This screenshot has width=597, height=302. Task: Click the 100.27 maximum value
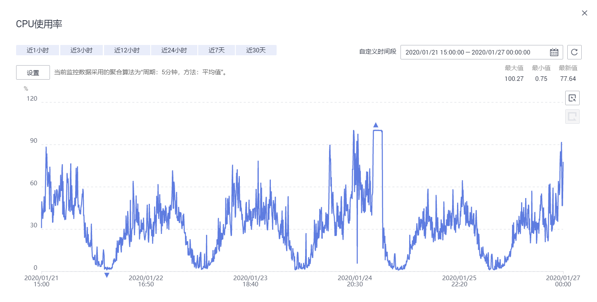click(514, 79)
